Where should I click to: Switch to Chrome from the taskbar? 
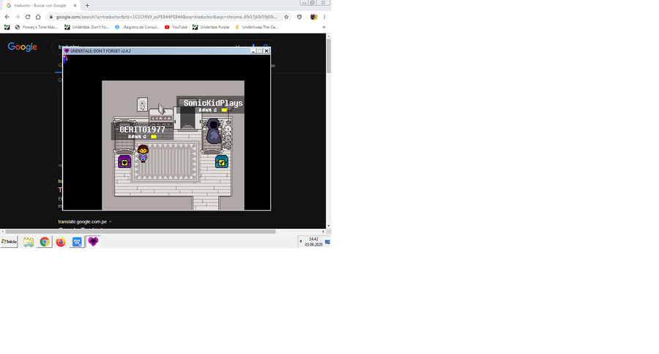coord(44,242)
